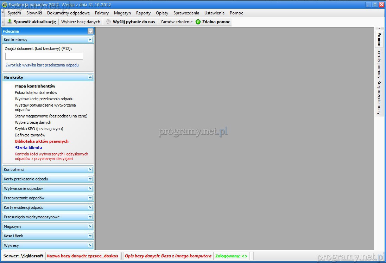Collapse the Kod kreskowy section
Screen dimensions: 386x263
pos(90,40)
